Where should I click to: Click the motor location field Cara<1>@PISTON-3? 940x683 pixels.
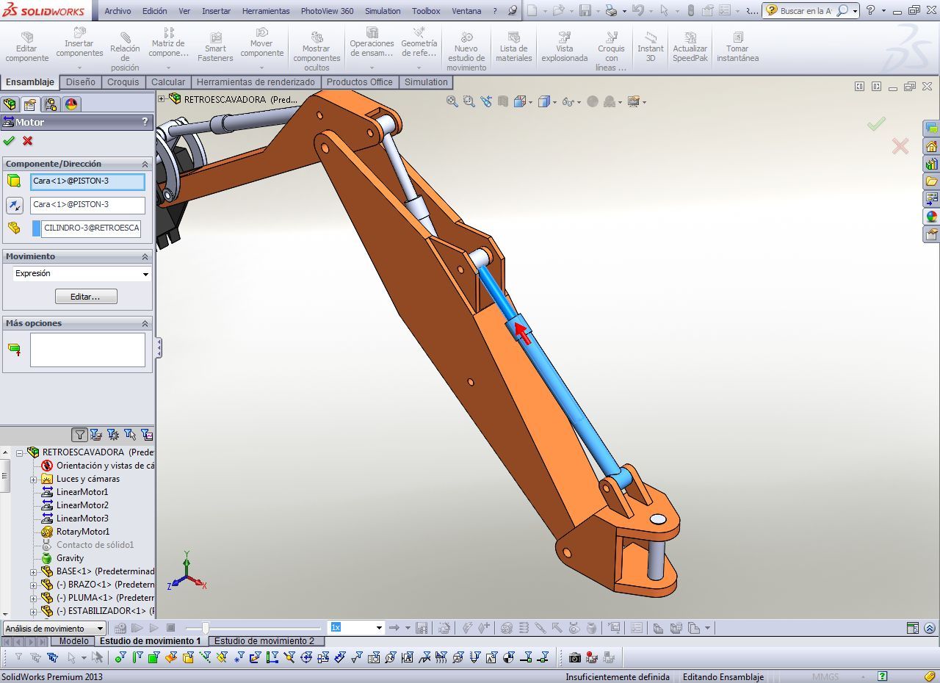(88, 181)
